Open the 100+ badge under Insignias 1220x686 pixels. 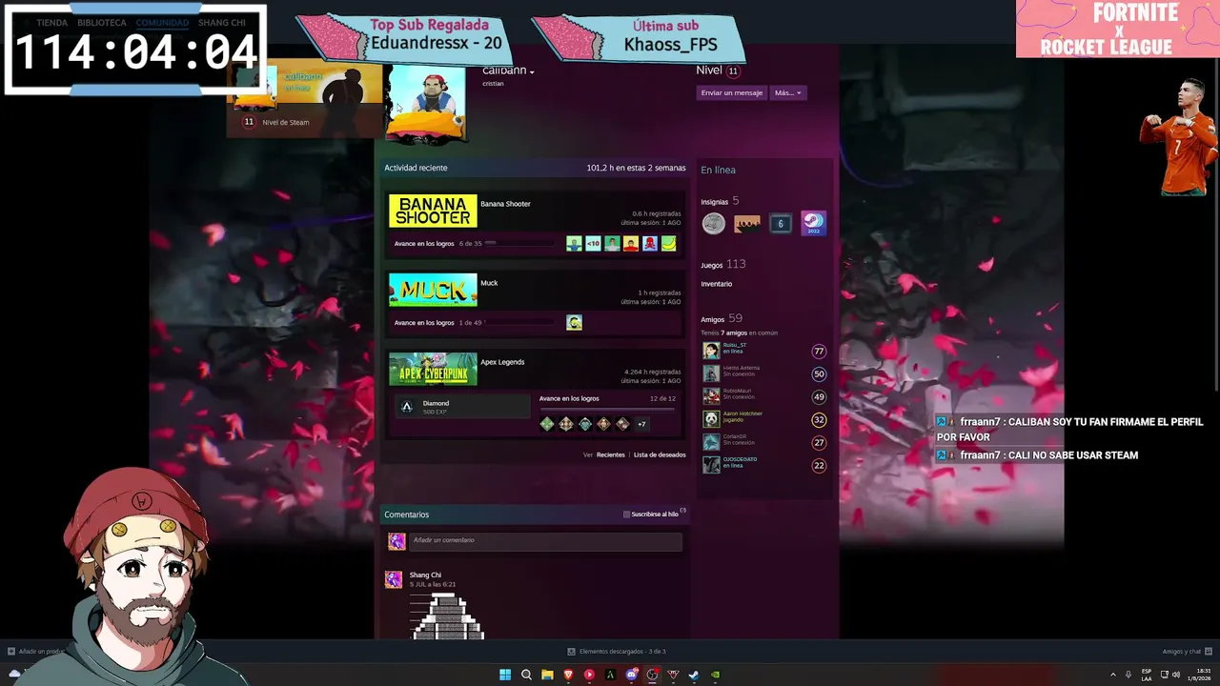[747, 224]
